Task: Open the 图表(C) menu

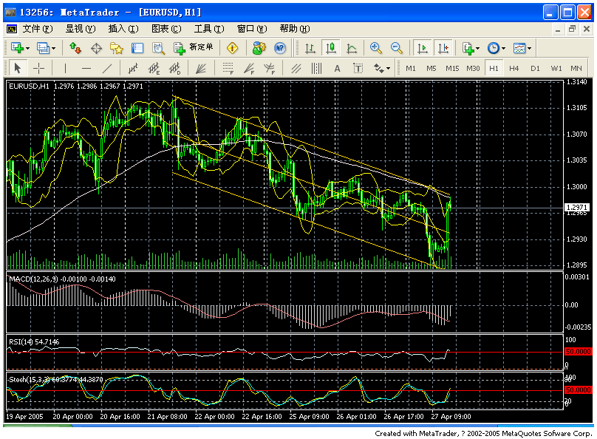Action: (166, 29)
